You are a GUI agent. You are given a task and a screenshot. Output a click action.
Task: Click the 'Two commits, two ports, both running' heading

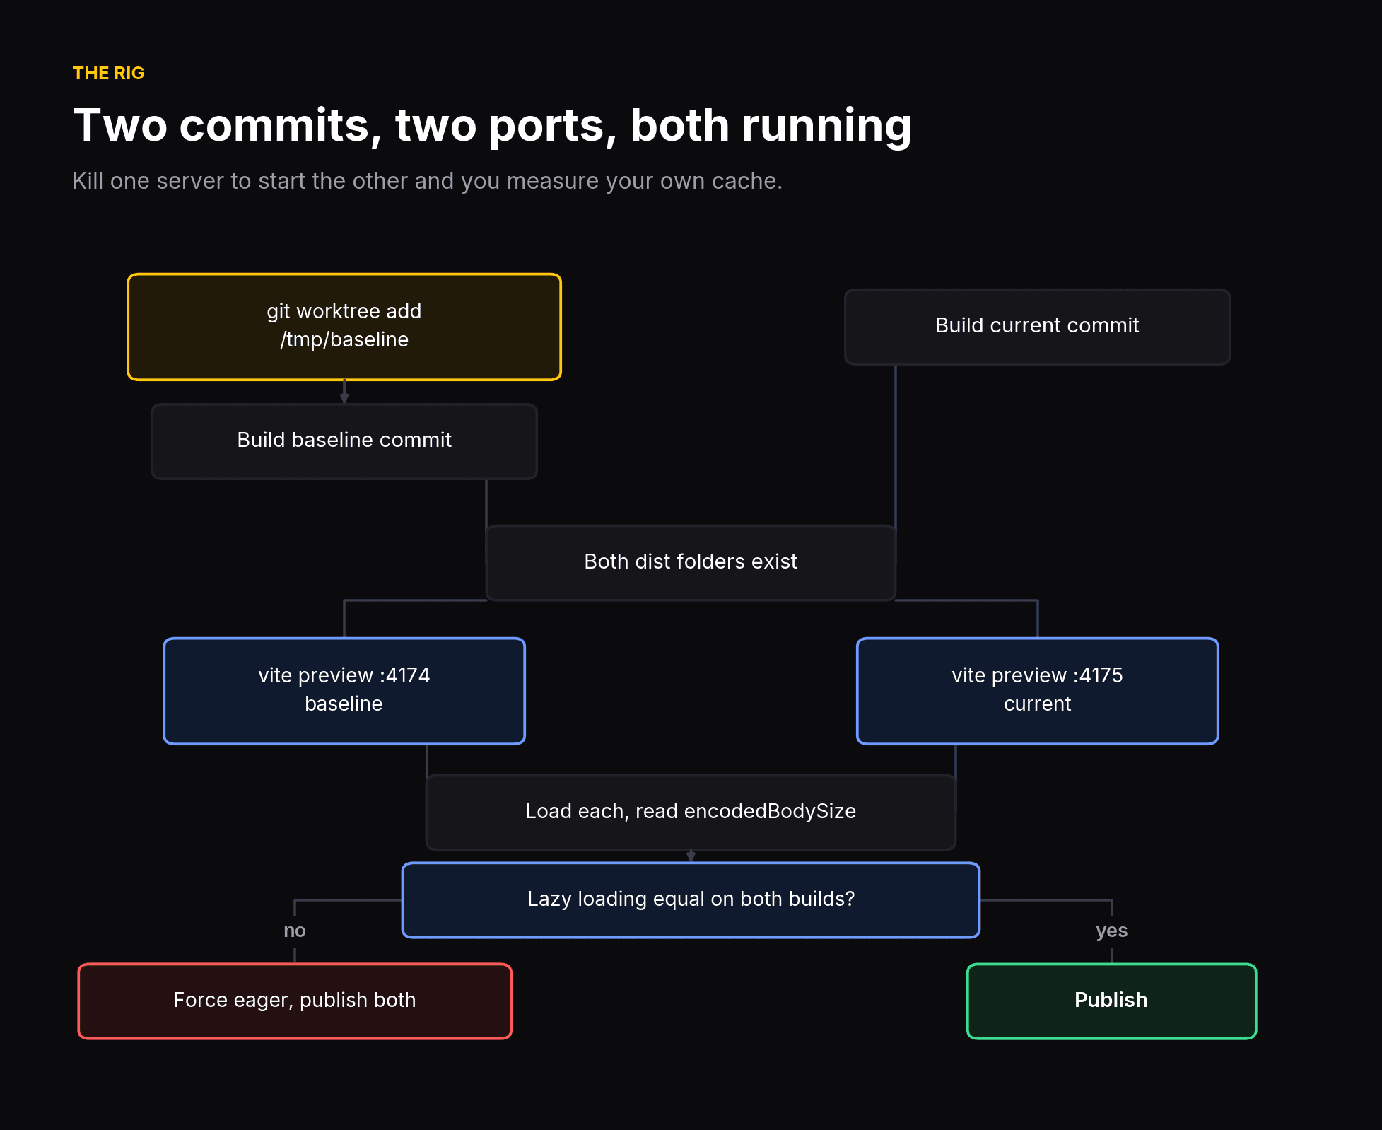(x=492, y=125)
